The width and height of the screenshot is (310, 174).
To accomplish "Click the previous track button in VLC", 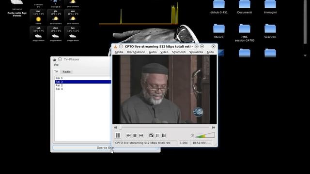I will pos(128,135).
